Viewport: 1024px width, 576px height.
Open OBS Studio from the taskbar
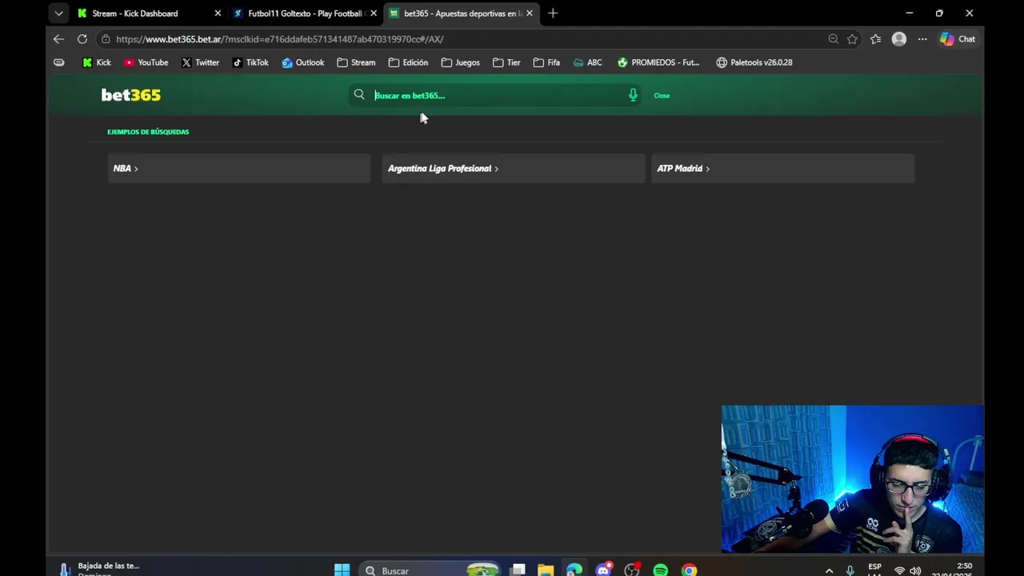(632, 570)
